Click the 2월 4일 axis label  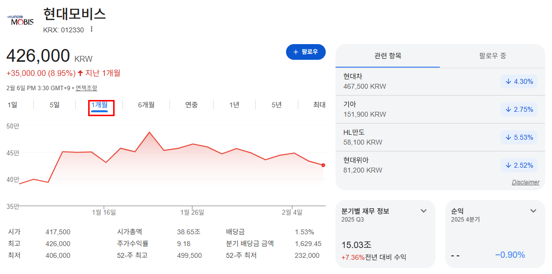[292, 212]
